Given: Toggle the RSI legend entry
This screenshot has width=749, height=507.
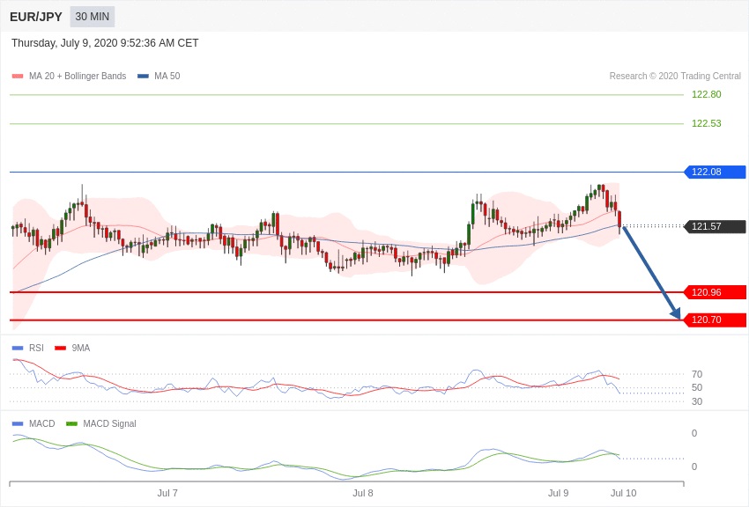Looking at the screenshot, I should point(36,349).
